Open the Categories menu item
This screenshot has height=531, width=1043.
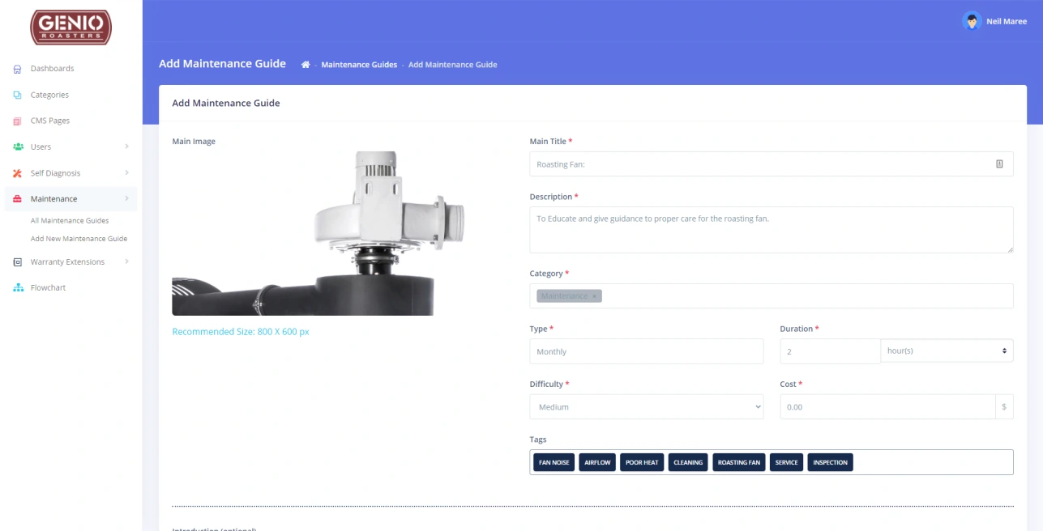click(x=49, y=95)
